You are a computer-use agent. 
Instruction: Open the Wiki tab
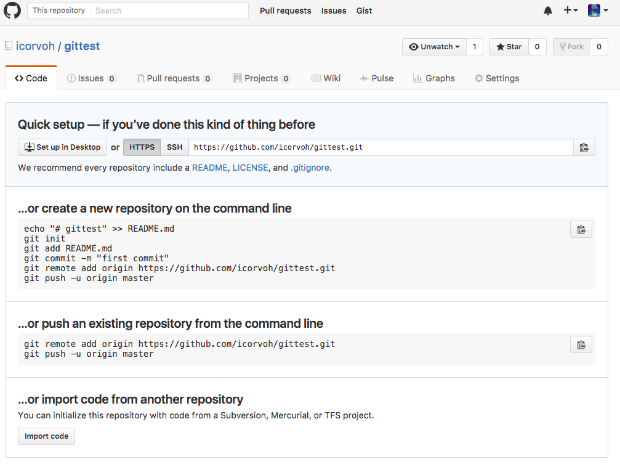point(326,78)
